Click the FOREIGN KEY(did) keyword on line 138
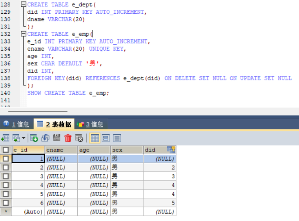Screen dimensions: 299x221 click(55, 79)
